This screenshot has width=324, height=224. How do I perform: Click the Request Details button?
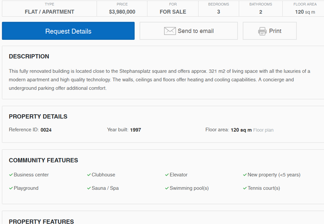[68, 31]
